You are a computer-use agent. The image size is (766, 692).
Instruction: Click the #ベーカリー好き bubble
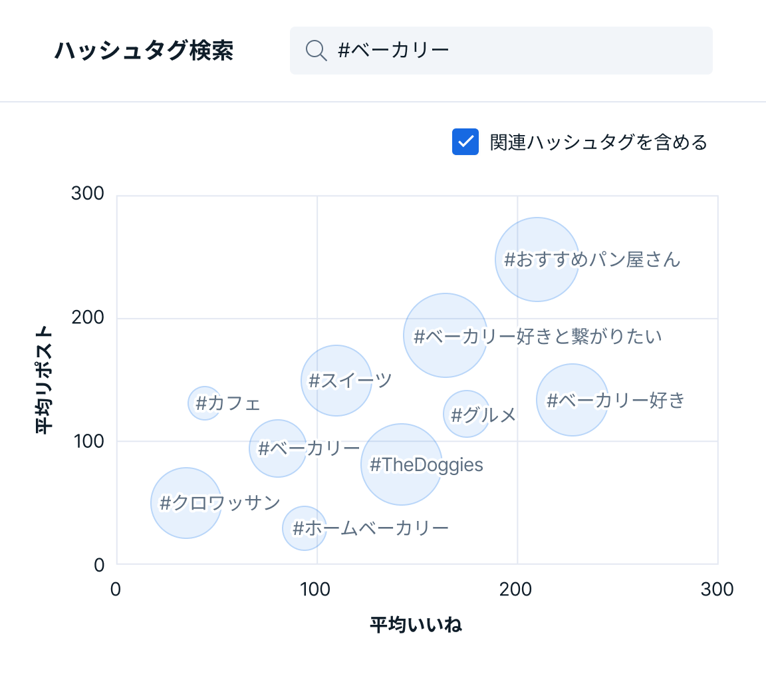[x=572, y=400]
